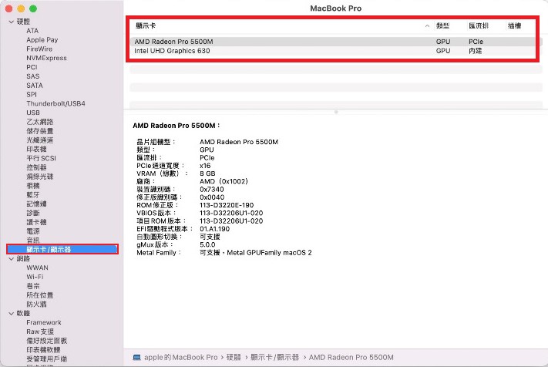
Task: Open 所在位置 in the sidebar
Action: (40, 295)
